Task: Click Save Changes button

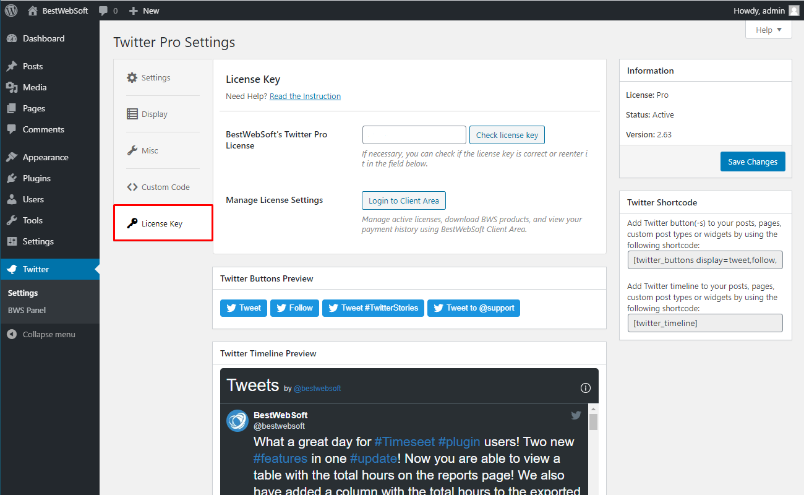Action: 753,161
